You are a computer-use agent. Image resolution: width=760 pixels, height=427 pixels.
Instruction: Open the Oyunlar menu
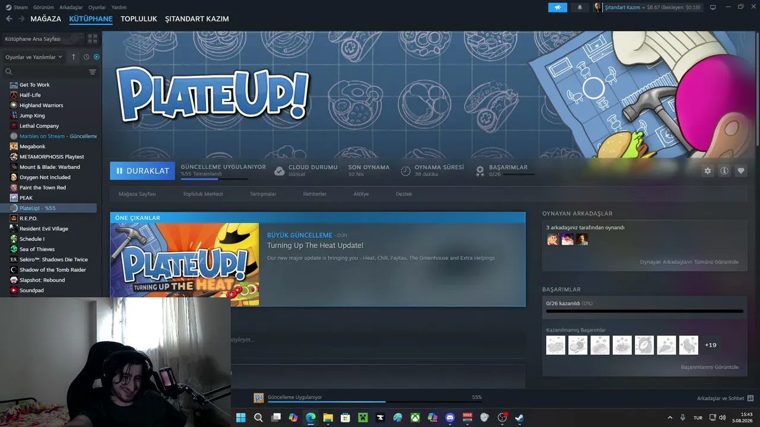point(97,7)
